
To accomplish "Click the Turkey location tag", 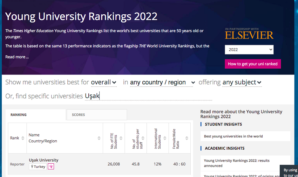I will click(38, 167).
